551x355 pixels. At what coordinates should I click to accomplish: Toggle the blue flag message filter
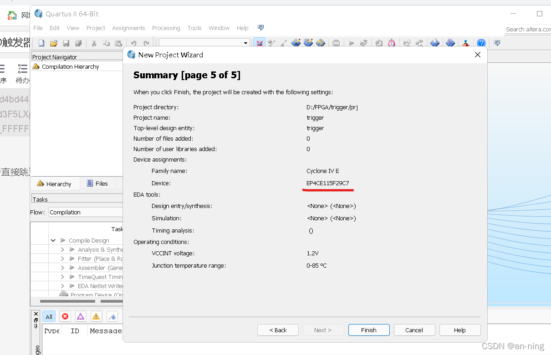[112, 316]
